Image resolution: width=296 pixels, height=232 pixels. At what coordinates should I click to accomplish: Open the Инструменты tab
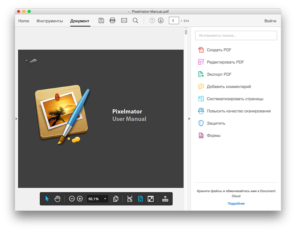point(50,21)
